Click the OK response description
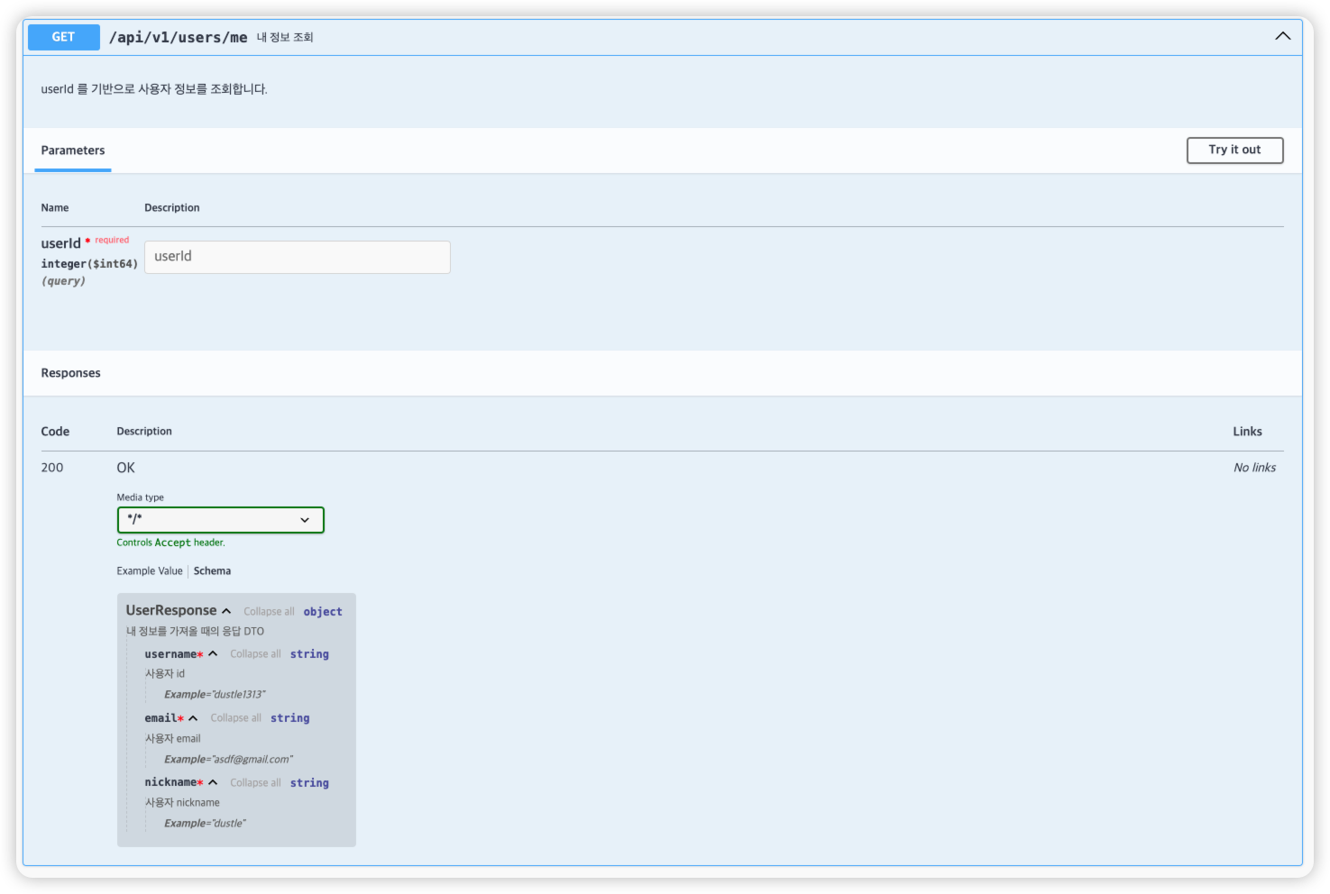 (x=125, y=468)
